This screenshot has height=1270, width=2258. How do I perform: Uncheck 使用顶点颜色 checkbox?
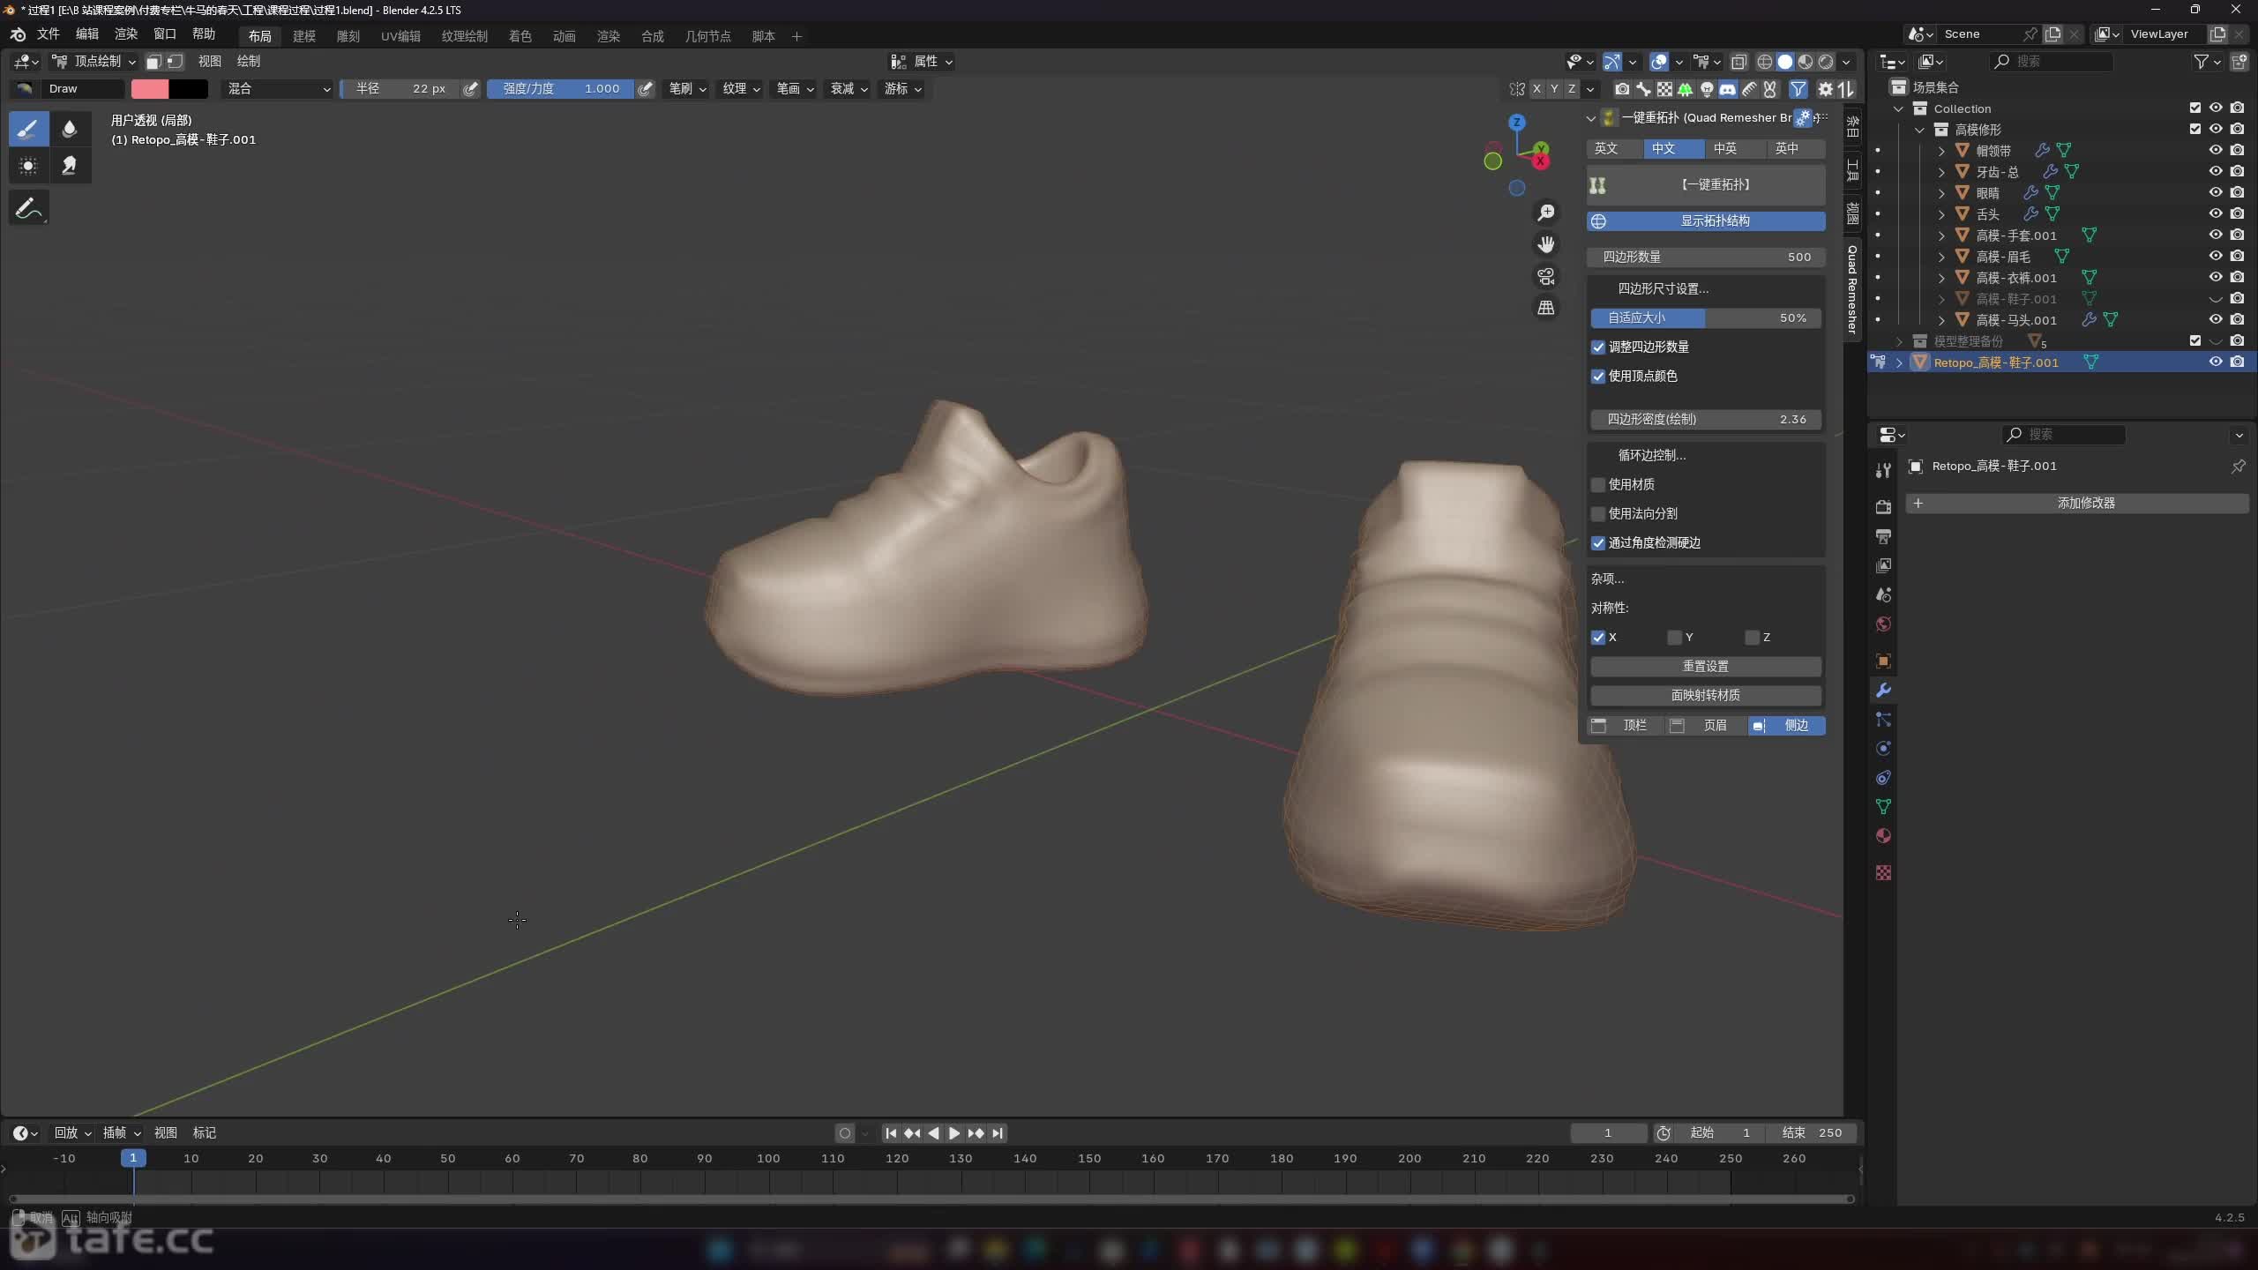[x=1598, y=376]
